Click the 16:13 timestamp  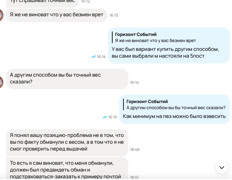click(114, 15)
